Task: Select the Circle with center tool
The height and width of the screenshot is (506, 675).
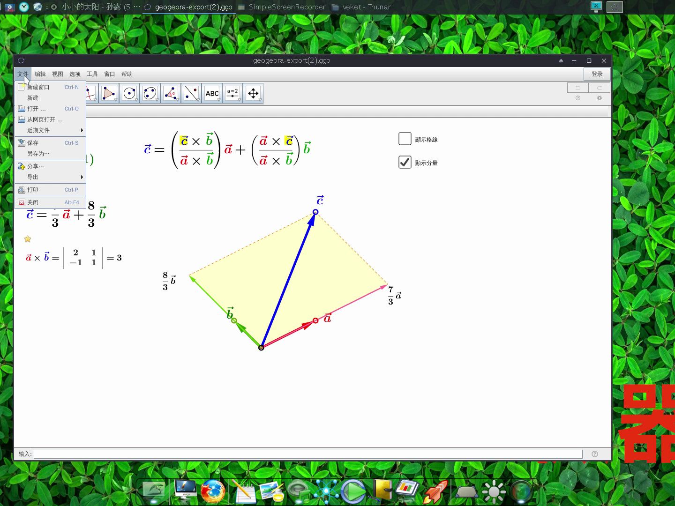Action: point(129,93)
